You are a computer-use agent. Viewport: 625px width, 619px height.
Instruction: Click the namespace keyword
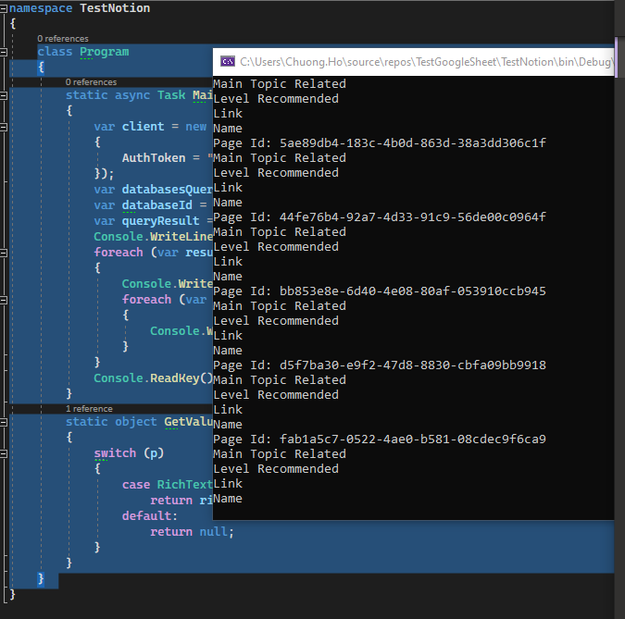pyautogui.click(x=41, y=8)
